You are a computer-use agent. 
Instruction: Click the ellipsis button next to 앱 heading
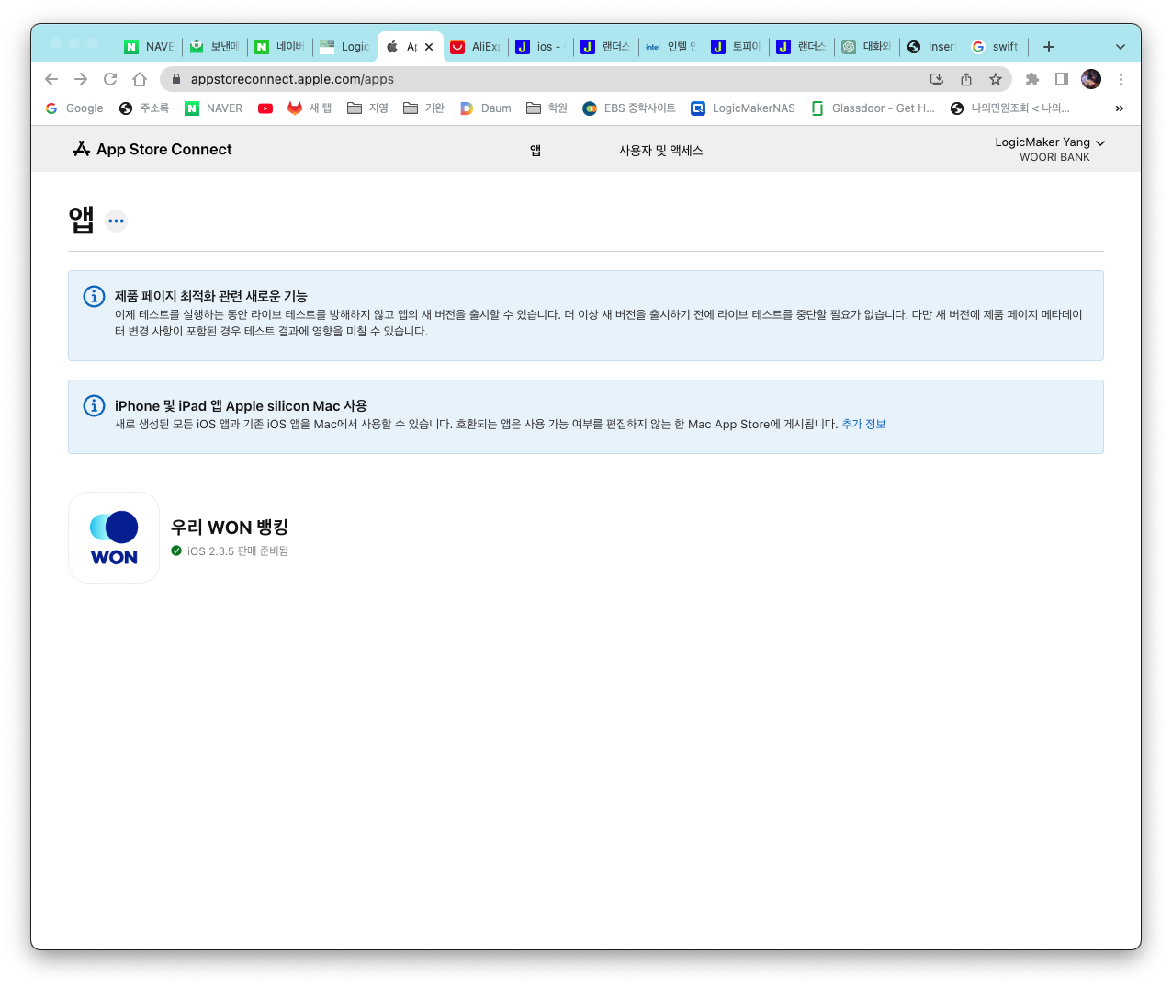(116, 221)
